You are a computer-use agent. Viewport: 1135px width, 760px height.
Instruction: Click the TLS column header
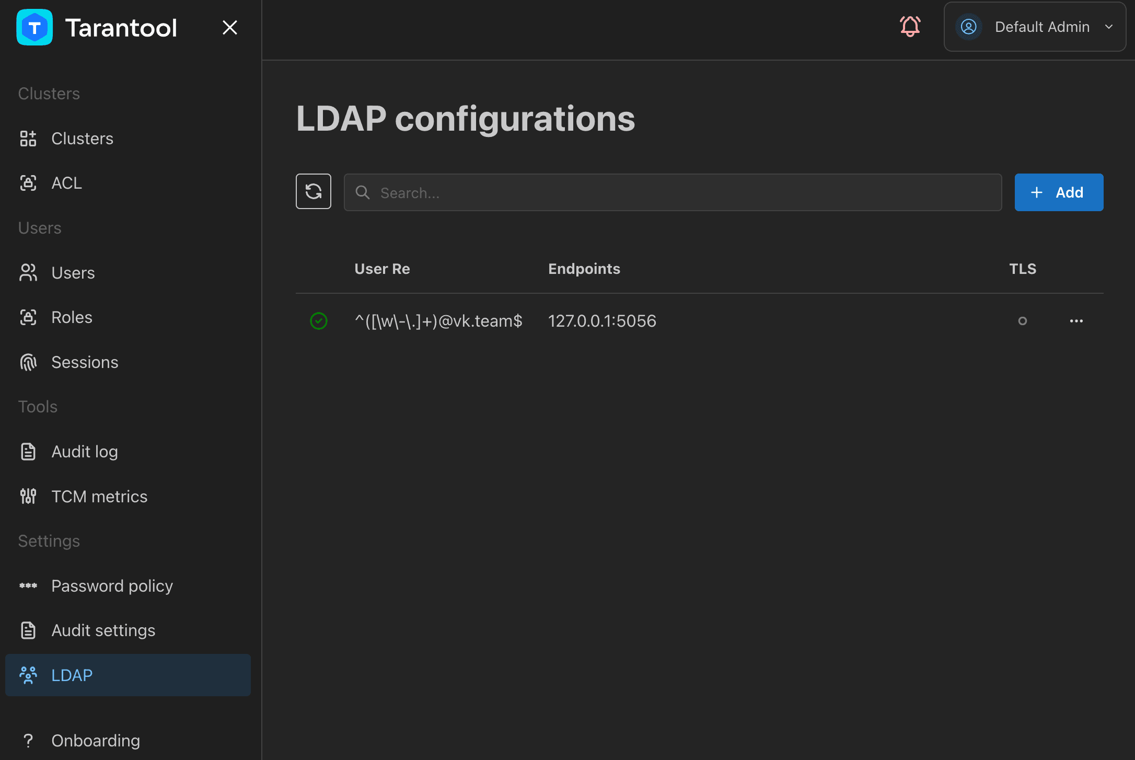(x=1023, y=269)
